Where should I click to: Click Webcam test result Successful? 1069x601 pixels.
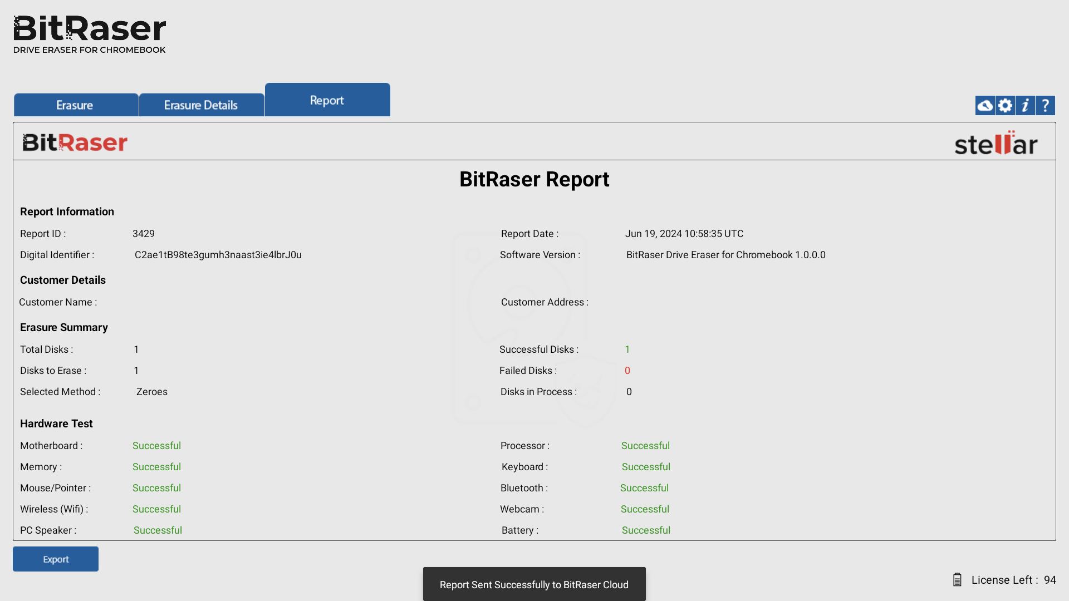click(645, 509)
